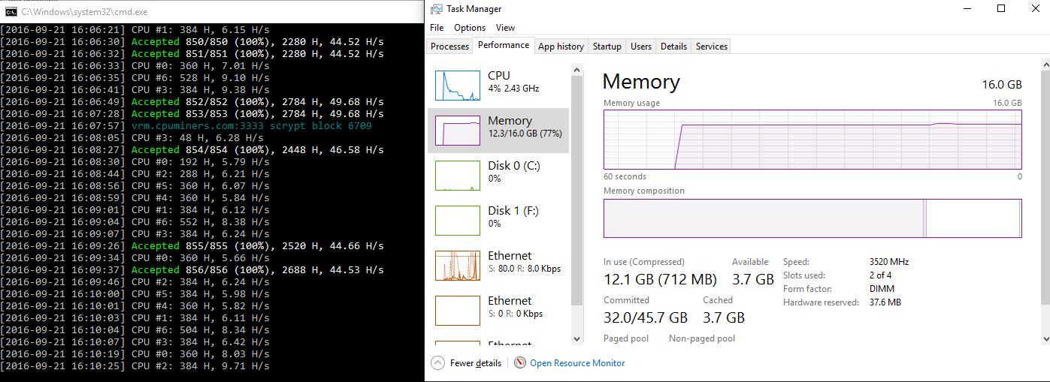Screen dimensions: 1050x382
Task: Select the Disk 1 (F:) graph
Action: (458, 221)
